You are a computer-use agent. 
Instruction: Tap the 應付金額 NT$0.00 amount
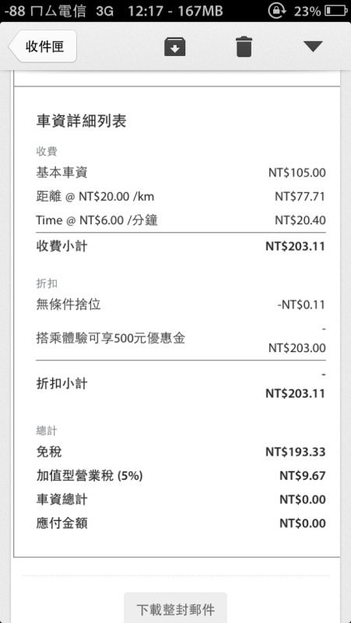pos(303,523)
